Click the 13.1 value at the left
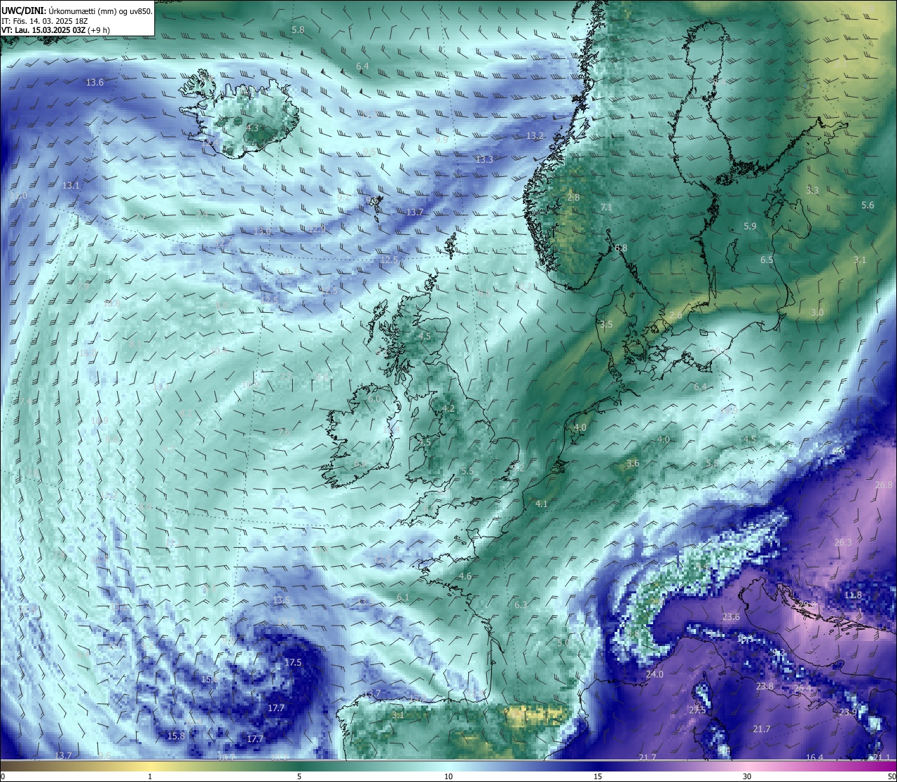897x782 pixels. tap(71, 186)
